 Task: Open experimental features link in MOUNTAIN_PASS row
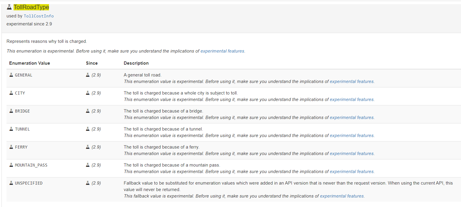[x=351, y=172]
